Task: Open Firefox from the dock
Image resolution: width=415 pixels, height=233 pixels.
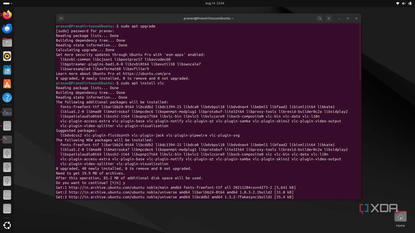Action: (x=7, y=15)
